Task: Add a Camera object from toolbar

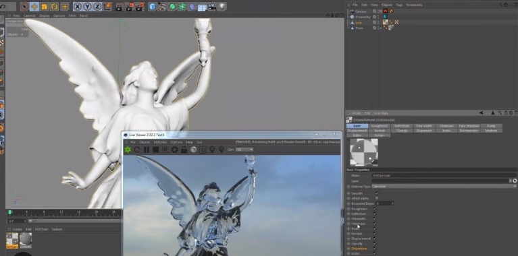Action: click(212, 7)
